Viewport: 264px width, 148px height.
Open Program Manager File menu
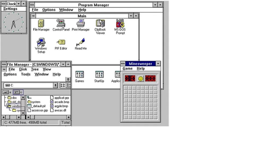point(35,10)
